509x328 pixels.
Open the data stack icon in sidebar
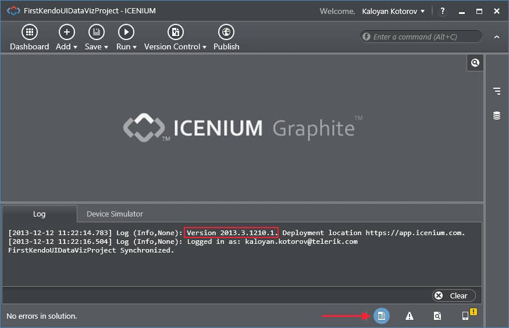(497, 116)
